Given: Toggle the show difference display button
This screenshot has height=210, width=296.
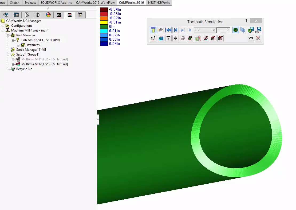Looking at the screenshot, I should click(235, 30).
